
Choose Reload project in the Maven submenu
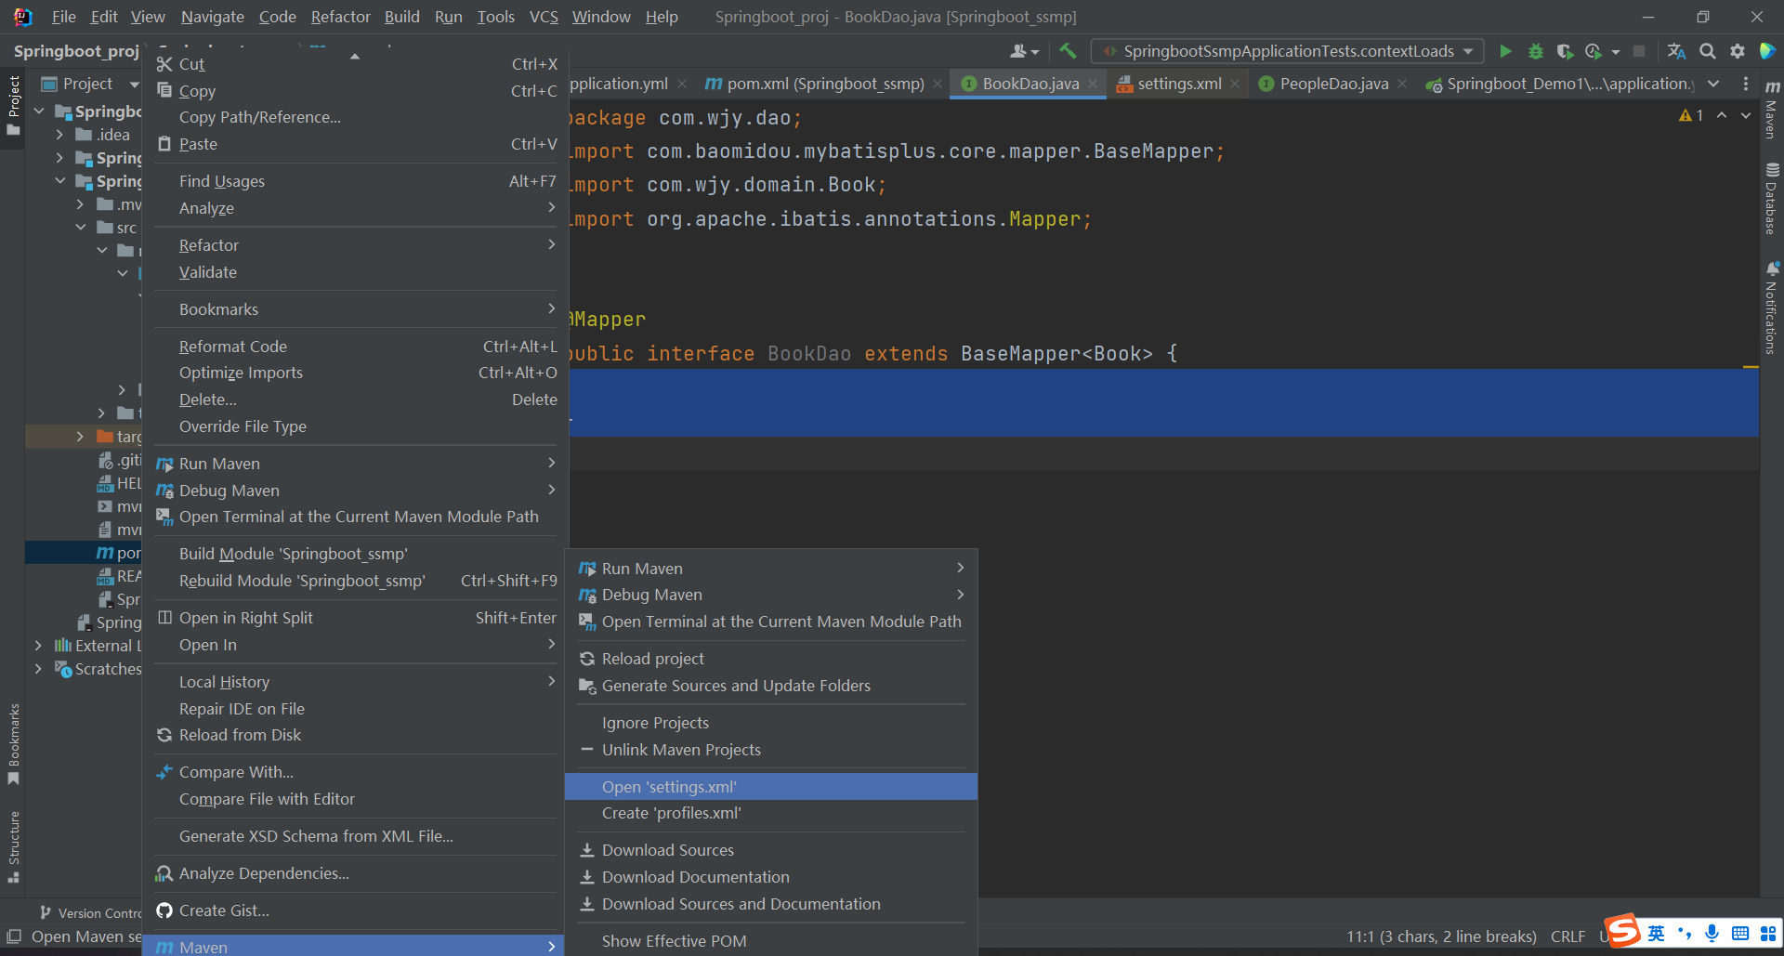pyautogui.click(x=652, y=659)
